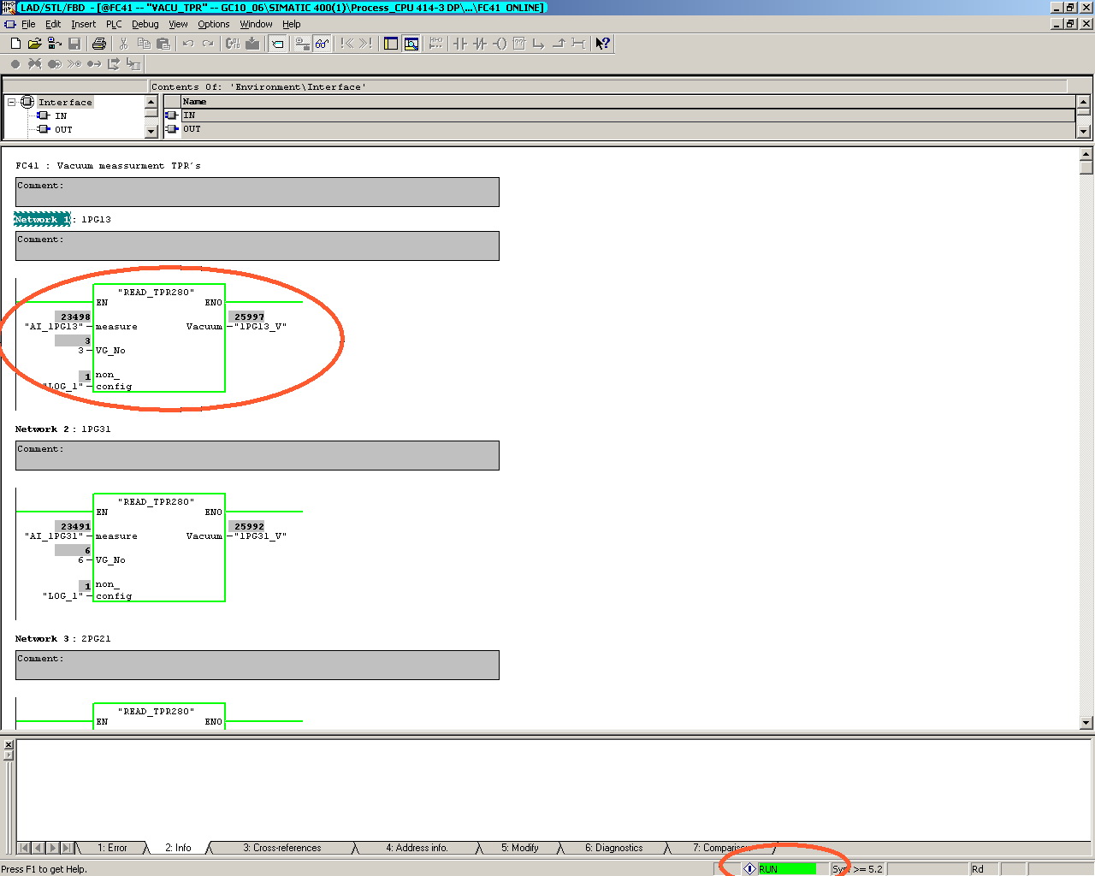Click the Network 1 comment field
The width and height of the screenshot is (1095, 876).
tap(257, 246)
